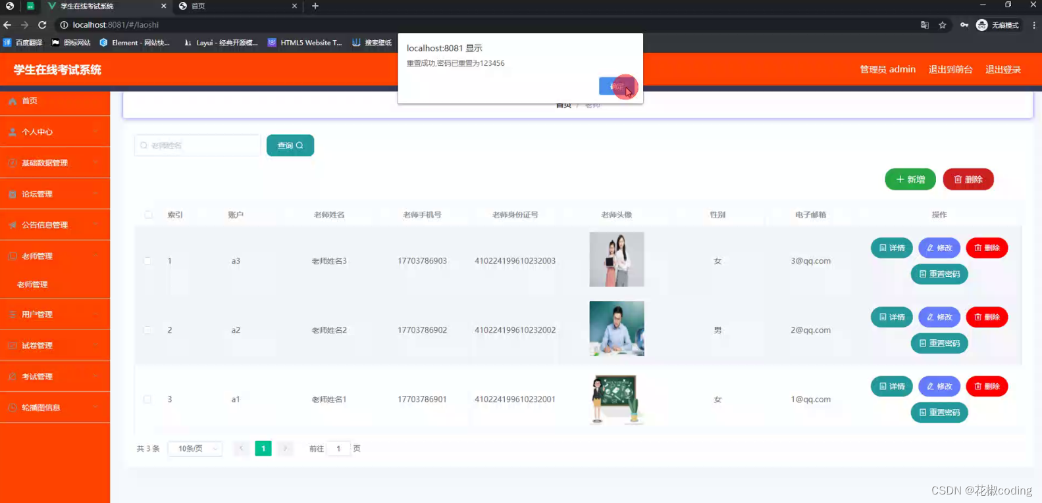Expand the 个人中心 sidebar menu
This screenshot has height=503, width=1042.
pos(55,132)
